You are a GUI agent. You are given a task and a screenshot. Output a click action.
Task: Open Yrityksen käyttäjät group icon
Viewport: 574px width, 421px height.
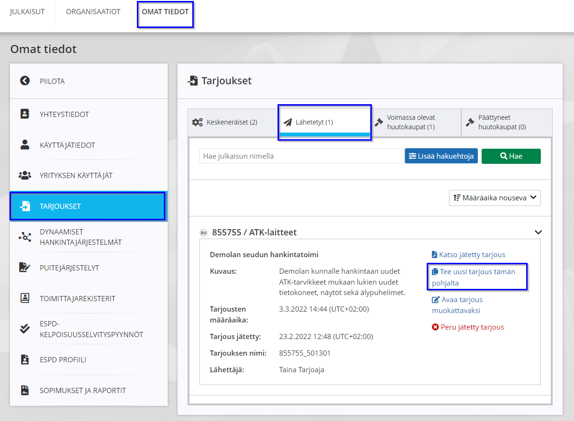coord(25,175)
